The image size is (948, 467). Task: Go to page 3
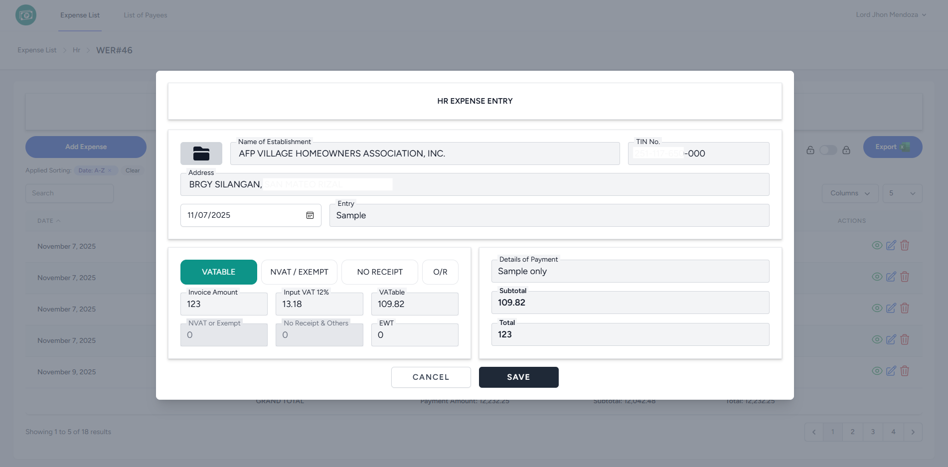pyautogui.click(x=873, y=432)
